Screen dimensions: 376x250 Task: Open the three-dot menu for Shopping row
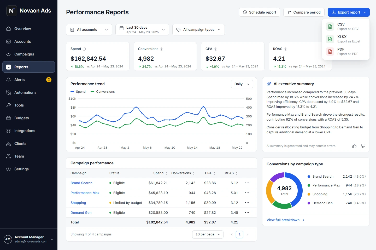[x=247, y=203]
